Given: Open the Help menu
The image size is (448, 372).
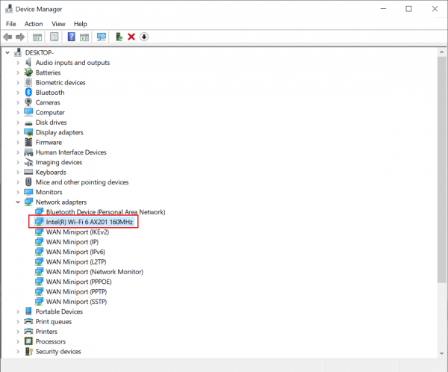Looking at the screenshot, I should [x=81, y=24].
